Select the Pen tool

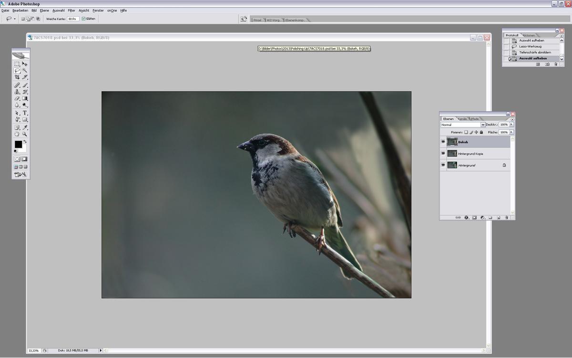16,119
